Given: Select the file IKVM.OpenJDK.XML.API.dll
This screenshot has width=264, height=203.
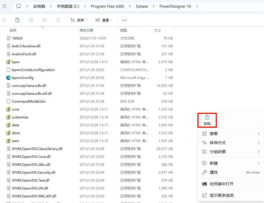Looking at the screenshot, I should pos(34,196).
